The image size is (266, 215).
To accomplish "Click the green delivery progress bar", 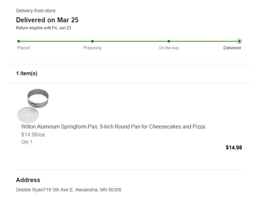I will [130, 41].
